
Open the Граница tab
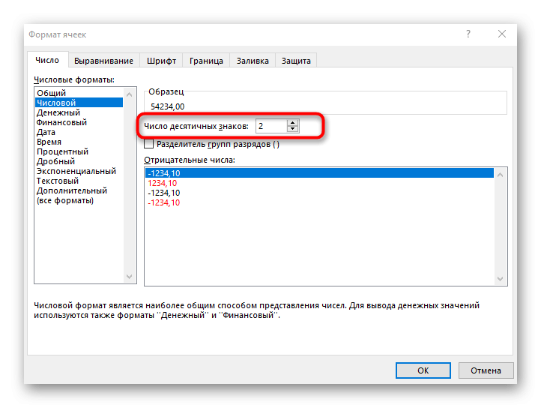(x=206, y=61)
